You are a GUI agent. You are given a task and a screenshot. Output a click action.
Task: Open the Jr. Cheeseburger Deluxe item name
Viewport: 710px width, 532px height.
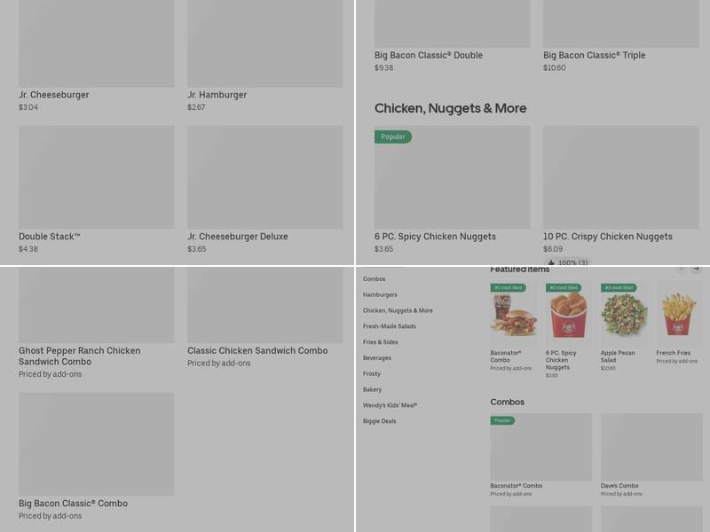tap(238, 237)
